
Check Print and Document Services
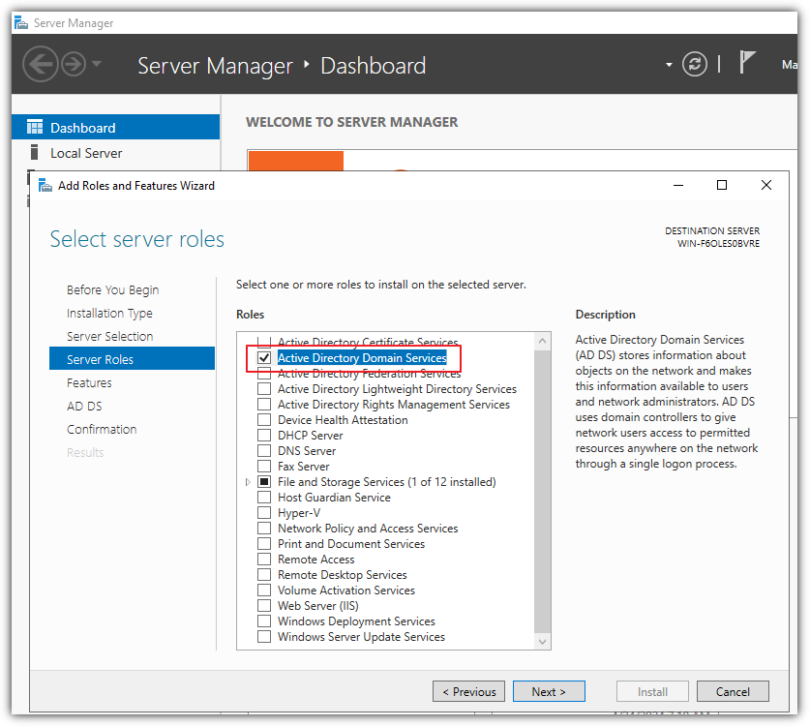(264, 544)
